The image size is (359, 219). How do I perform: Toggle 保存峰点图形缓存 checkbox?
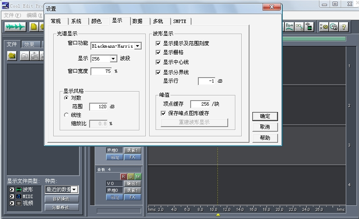coord(163,113)
